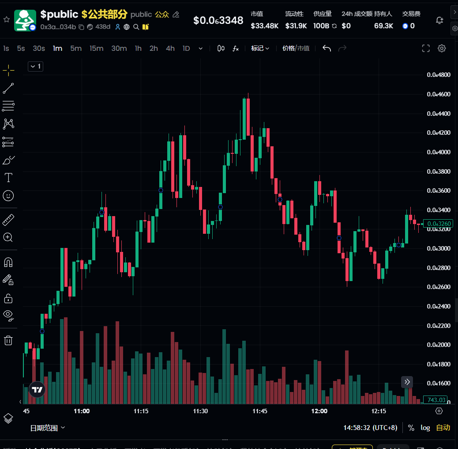Switch to the 30m timeframe

119,48
